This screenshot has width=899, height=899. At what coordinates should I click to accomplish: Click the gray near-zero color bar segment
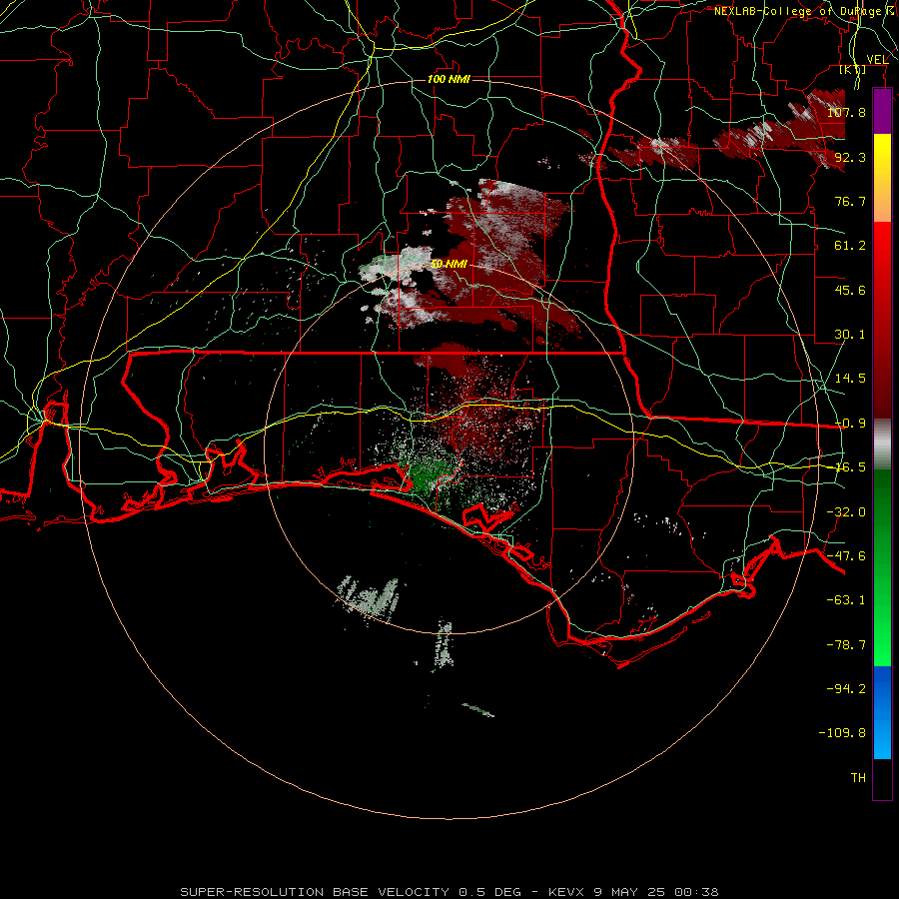point(882,445)
